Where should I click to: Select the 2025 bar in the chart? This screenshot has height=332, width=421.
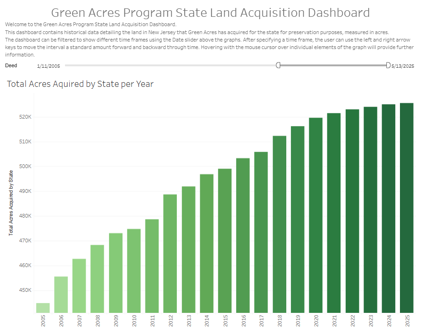click(407, 208)
